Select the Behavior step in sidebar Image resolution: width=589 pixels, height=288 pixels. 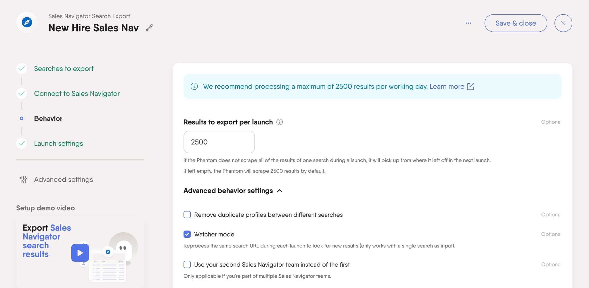pos(48,118)
